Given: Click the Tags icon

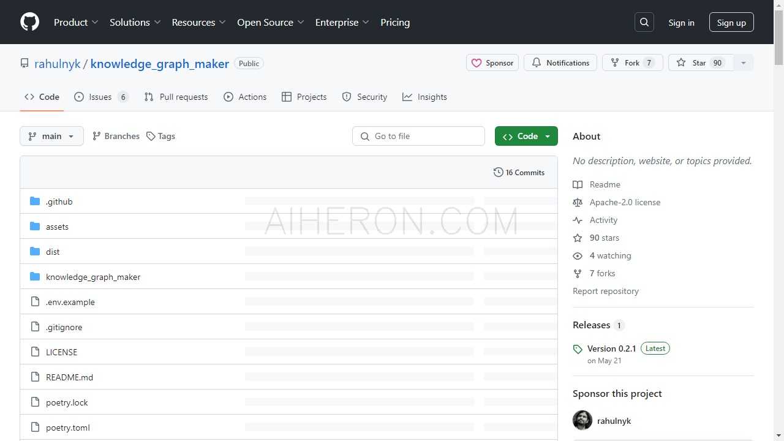Looking at the screenshot, I should [x=149, y=135].
